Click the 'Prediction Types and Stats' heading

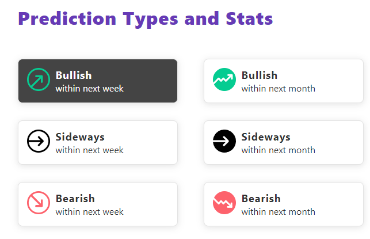146,19
